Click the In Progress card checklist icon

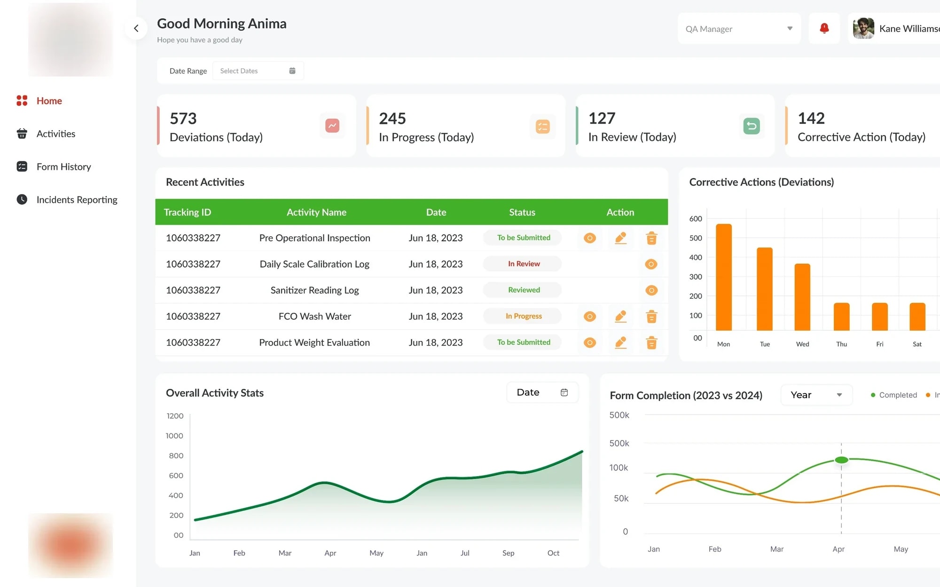click(542, 126)
